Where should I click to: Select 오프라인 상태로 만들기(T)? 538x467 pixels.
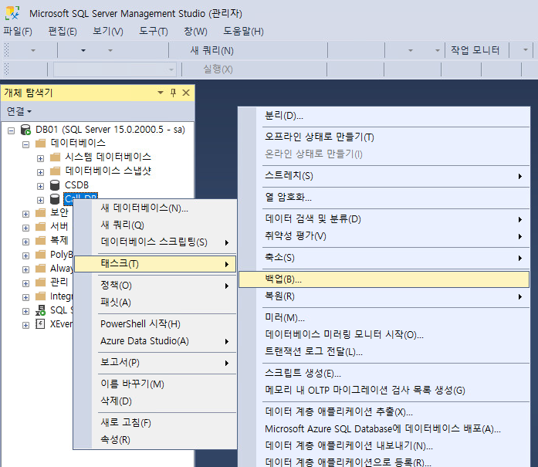point(384,137)
